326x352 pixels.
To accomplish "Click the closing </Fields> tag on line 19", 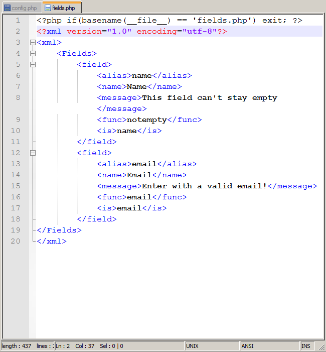I will pos(59,230).
